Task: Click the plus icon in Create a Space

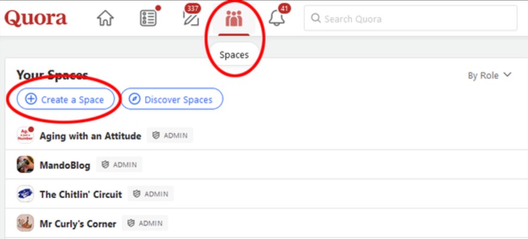Action: coord(31,99)
